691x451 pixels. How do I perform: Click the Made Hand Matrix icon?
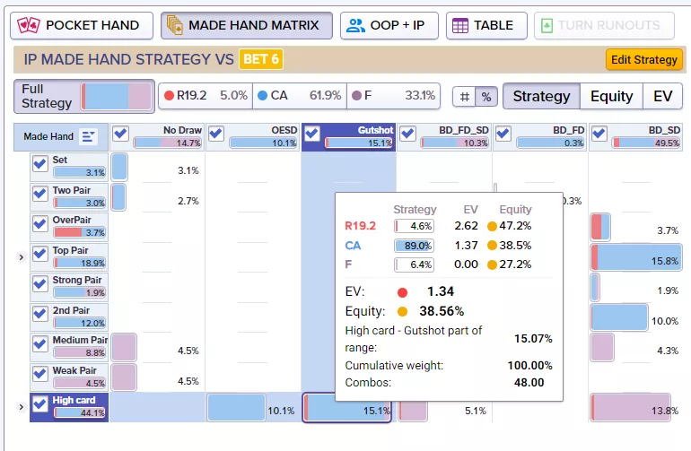174,25
